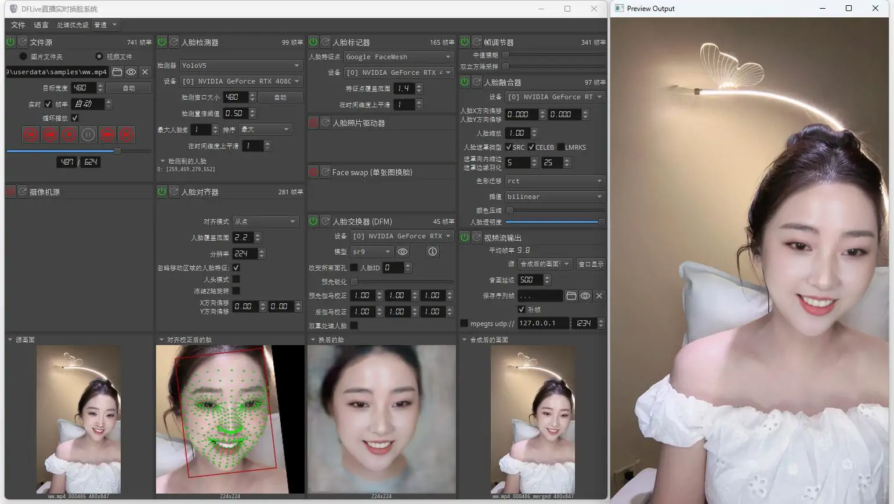The width and height of the screenshot is (894, 504).
Task: Enable the LMRKS mask type checkbox
Action: tap(561, 147)
